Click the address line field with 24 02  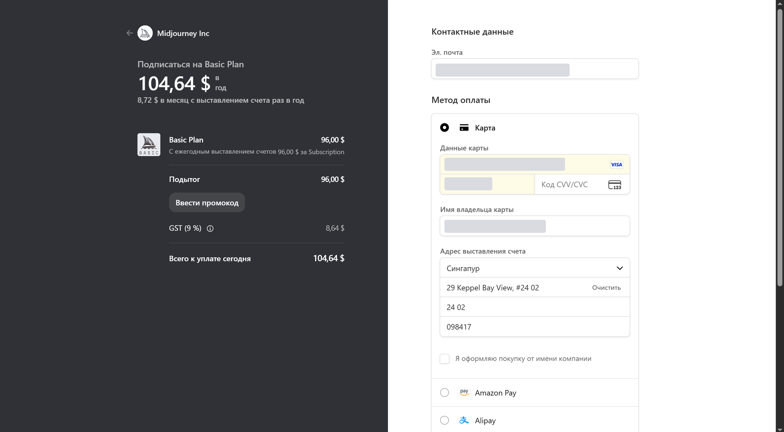click(x=535, y=307)
